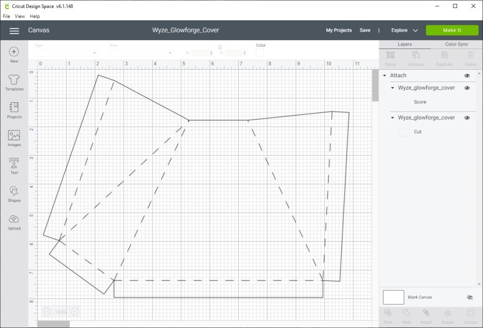Collapse the Attach group tree
Viewport: 483px width, 328px height.
pos(384,75)
